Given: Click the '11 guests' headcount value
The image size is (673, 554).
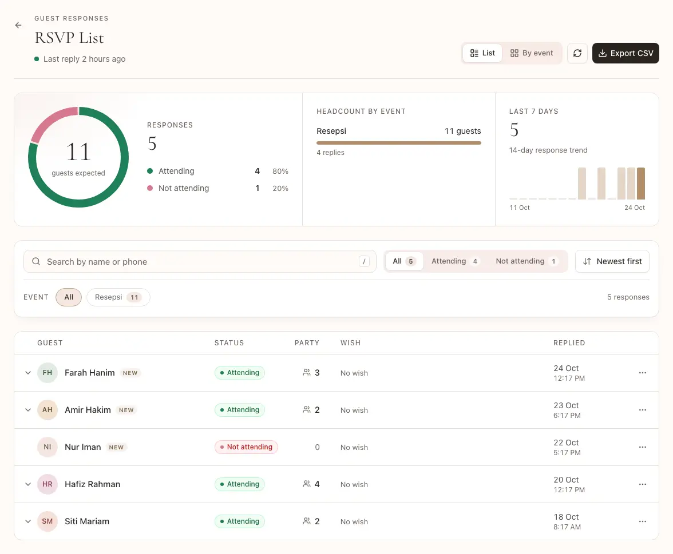Looking at the screenshot, I should tap(462, 131).
